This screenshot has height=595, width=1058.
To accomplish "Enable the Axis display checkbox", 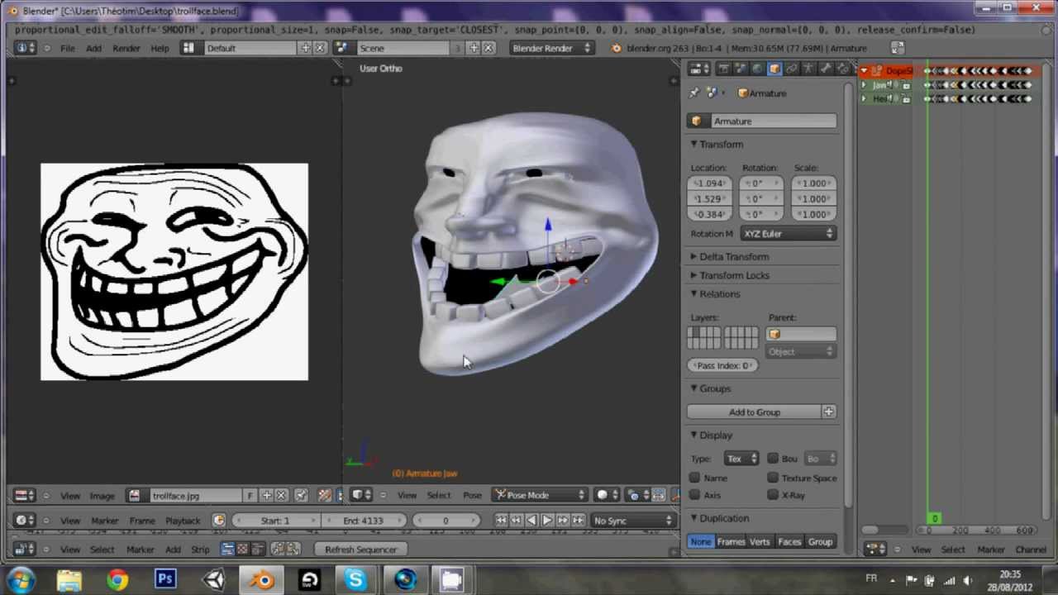I will pos(695,495).
